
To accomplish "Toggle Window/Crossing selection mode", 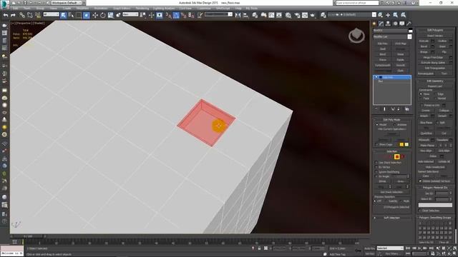I will pos(87,15).
